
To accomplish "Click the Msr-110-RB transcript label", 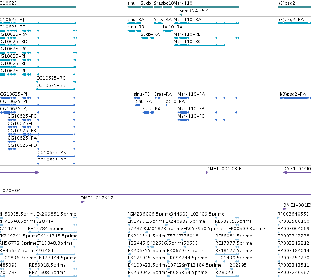I will coord(187,34).
